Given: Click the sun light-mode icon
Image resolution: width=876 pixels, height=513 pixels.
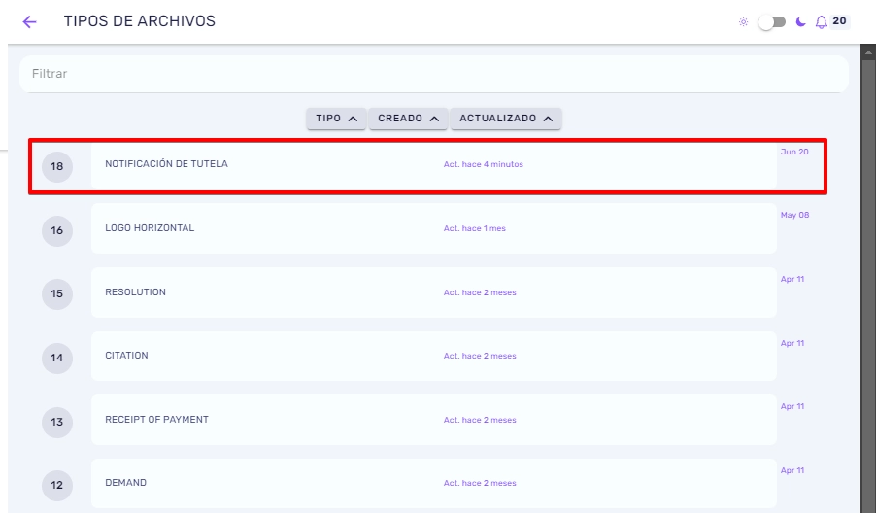Looking at the screenshot, I should pyautogui.click(x=743, y=21).
